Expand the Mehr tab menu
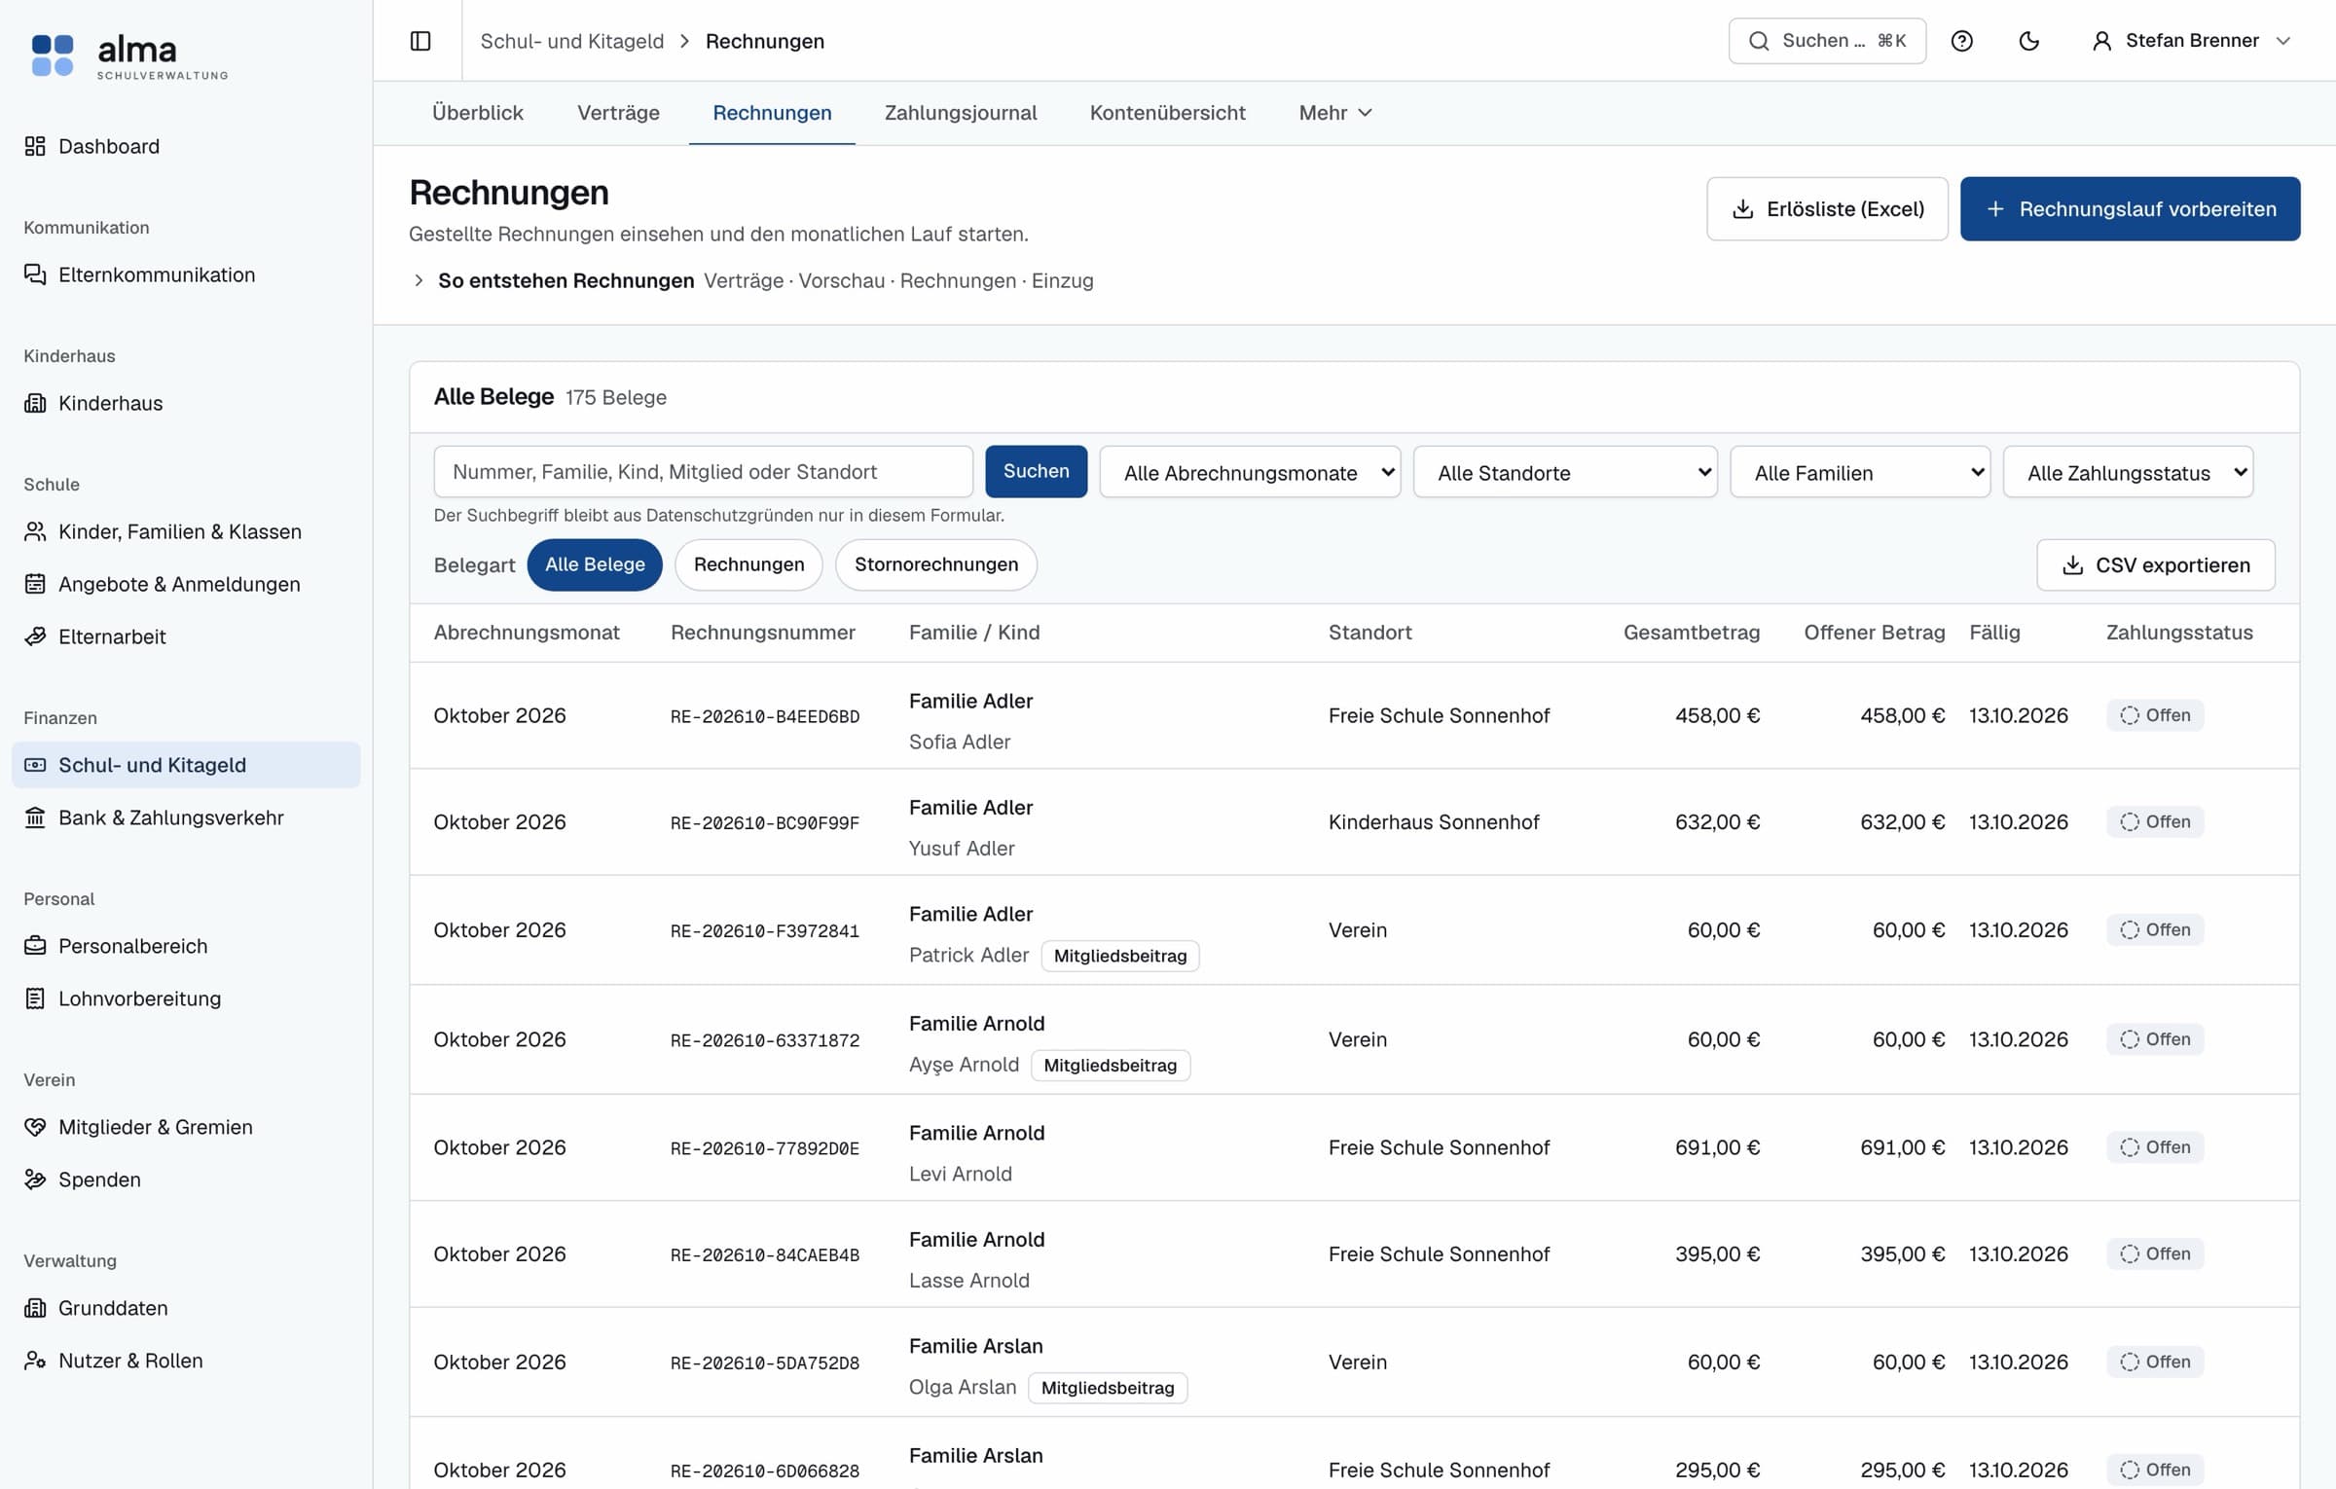The image size is (2336, 1489). [1335, 113]
